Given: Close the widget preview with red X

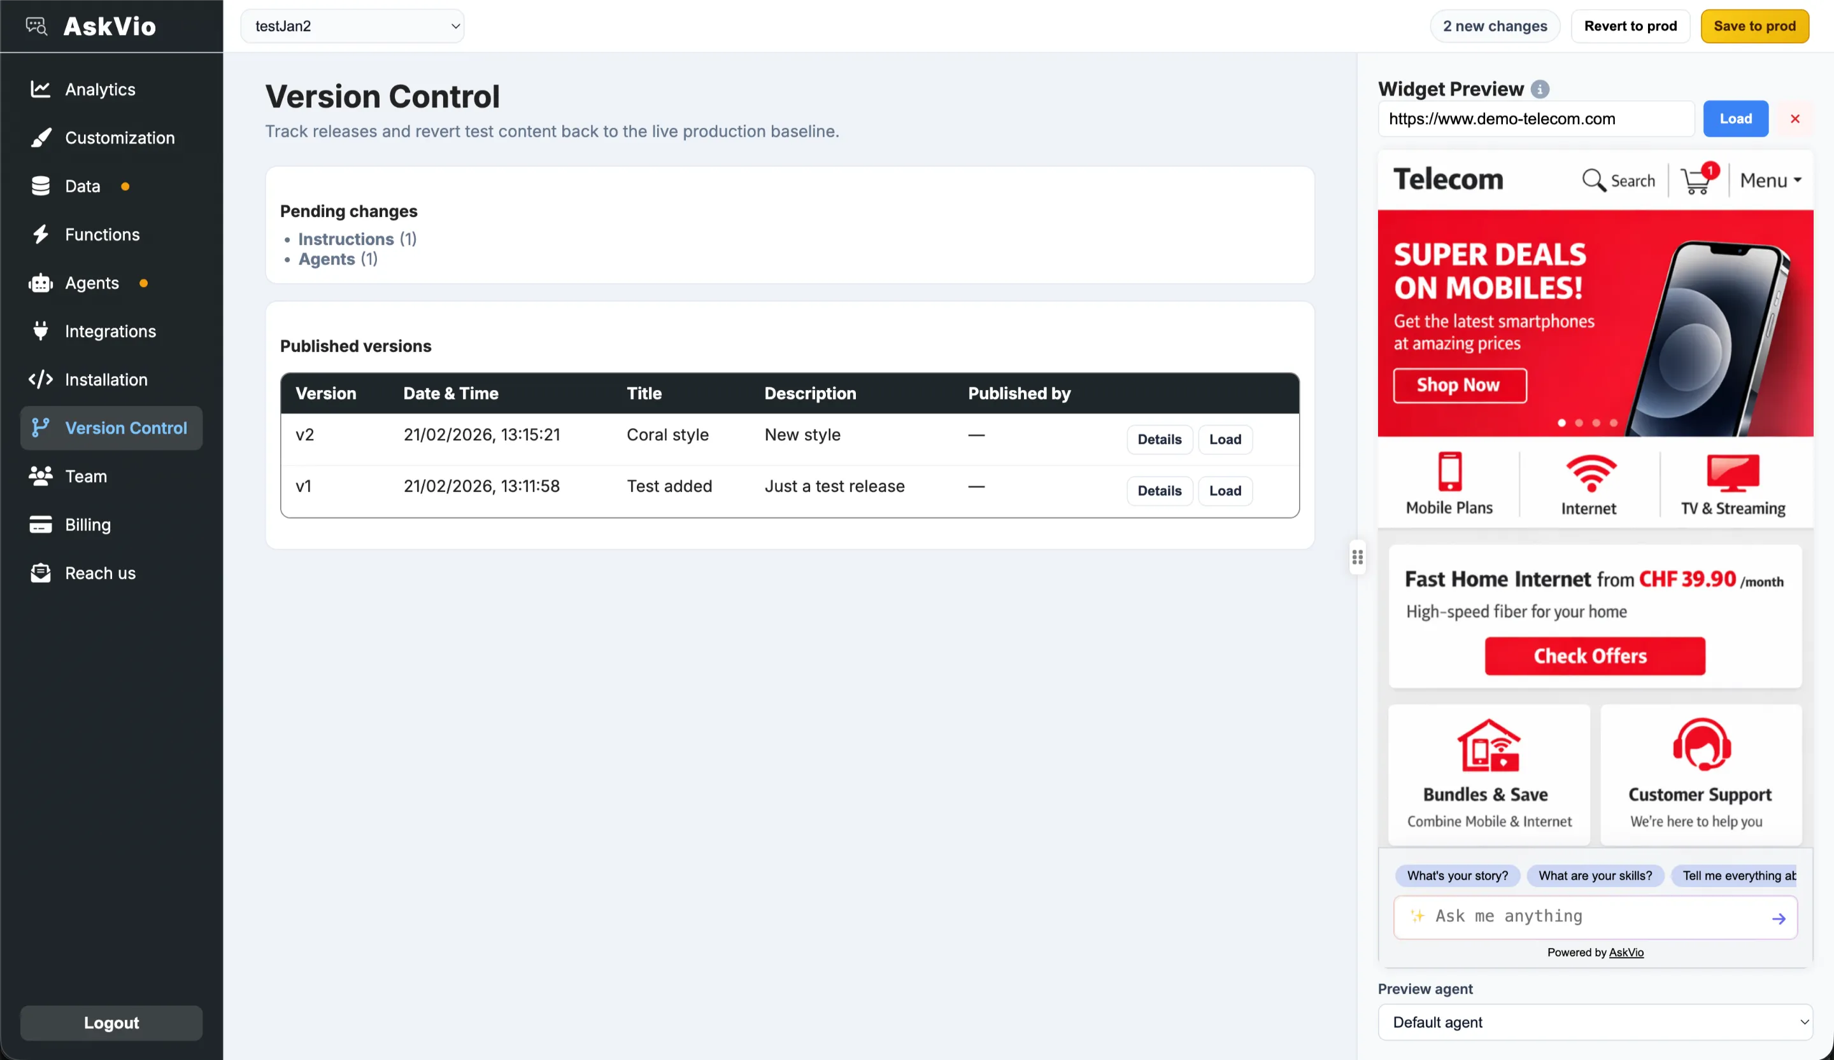Looking at the screenshot, I should pyautogui.click(x=1795, y=118).
